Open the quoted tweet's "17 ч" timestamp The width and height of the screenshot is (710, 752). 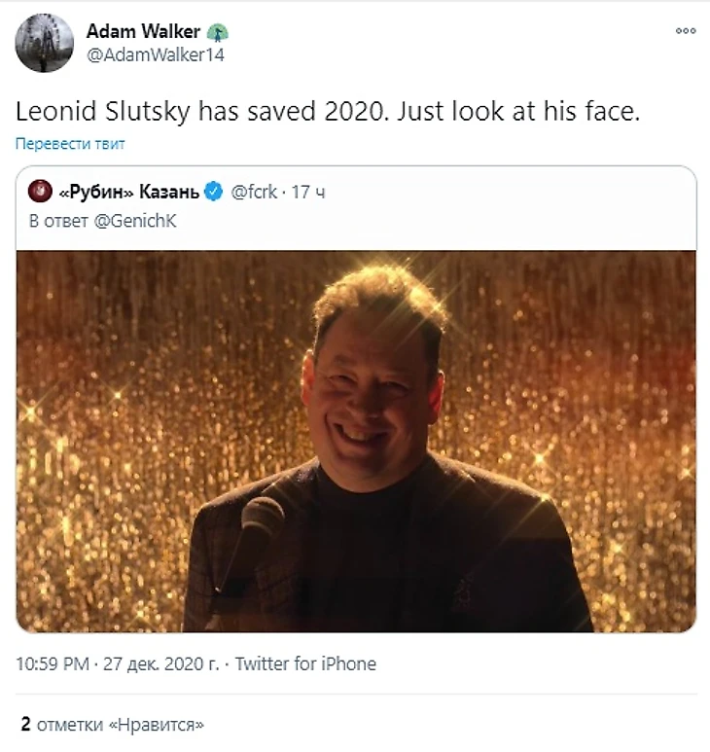pyautogui.click(x=307, y=192)
